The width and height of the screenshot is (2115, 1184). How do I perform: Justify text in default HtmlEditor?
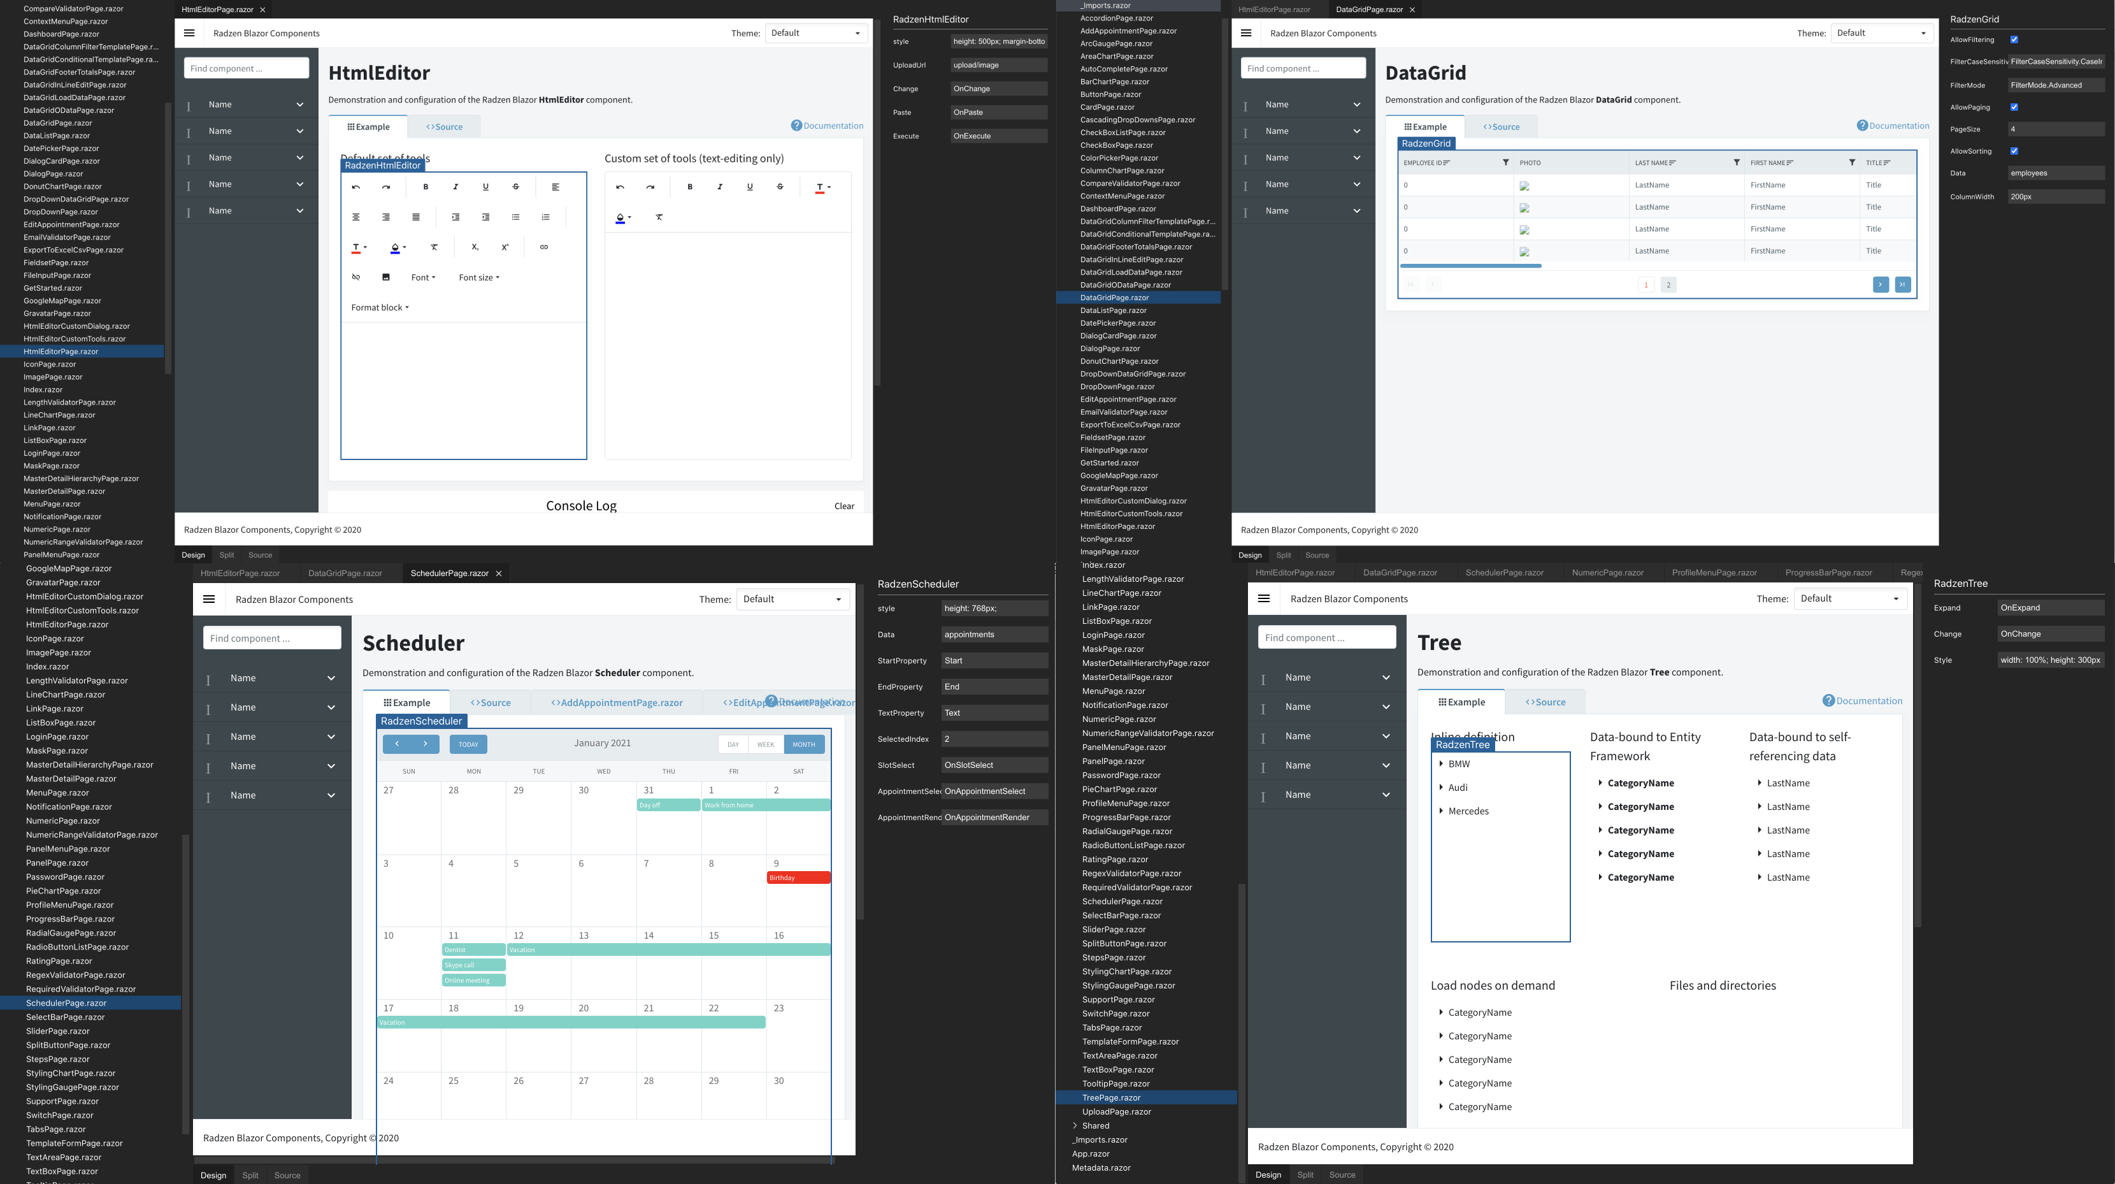pos(415,217)
